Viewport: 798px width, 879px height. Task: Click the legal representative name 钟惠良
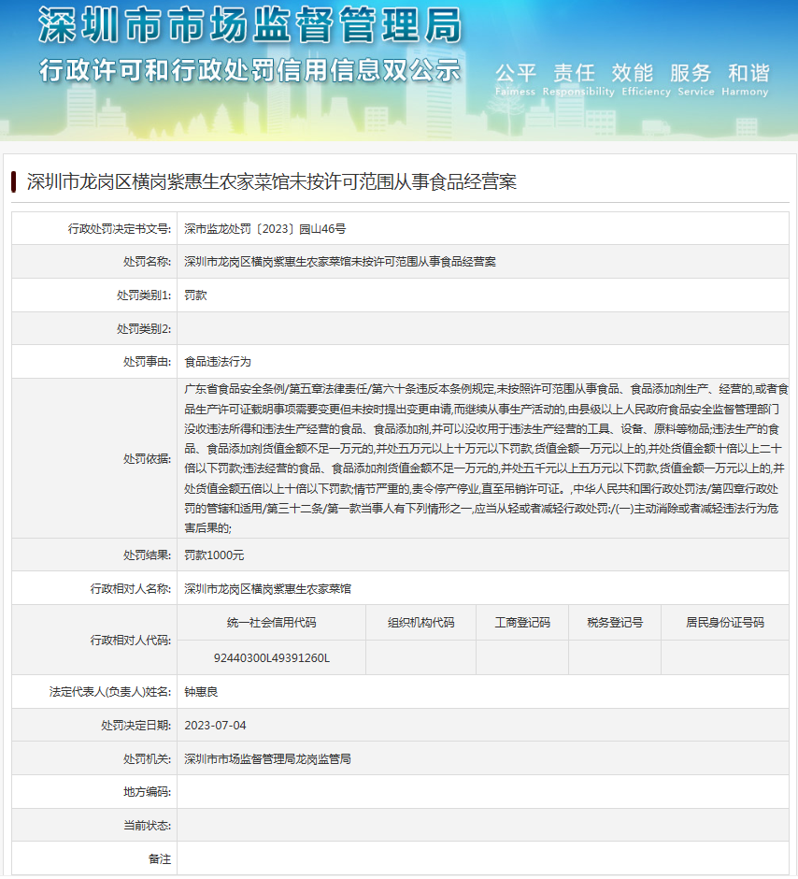click(x=201, y=692)
